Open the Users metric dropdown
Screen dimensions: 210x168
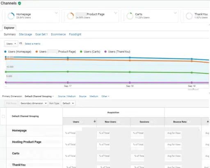click(x=11, y=44)
